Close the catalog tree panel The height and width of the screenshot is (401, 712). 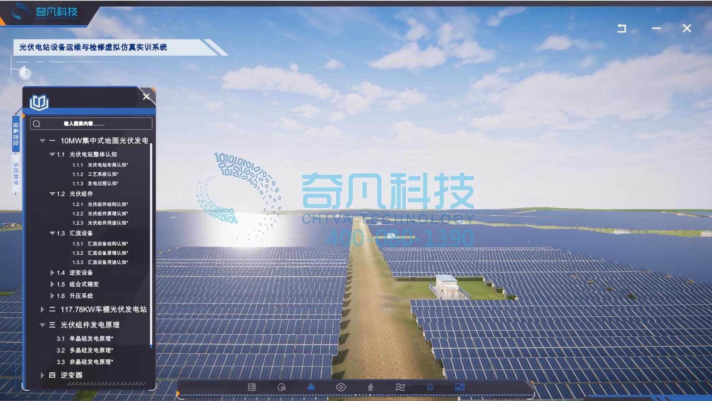[146, 97]
